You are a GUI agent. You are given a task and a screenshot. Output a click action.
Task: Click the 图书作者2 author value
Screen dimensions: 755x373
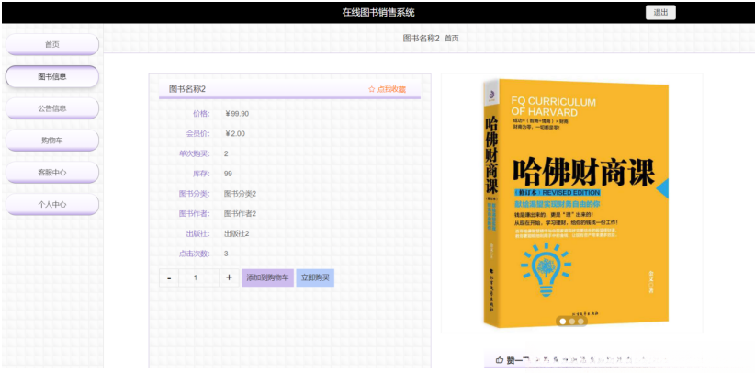[x=240, y=213]
